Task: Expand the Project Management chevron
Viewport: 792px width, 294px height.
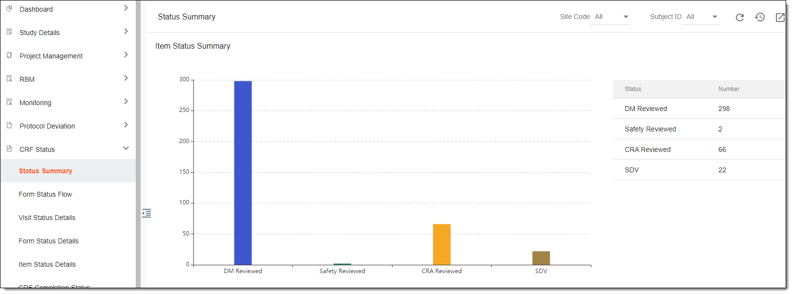Action: click(126, 55)
